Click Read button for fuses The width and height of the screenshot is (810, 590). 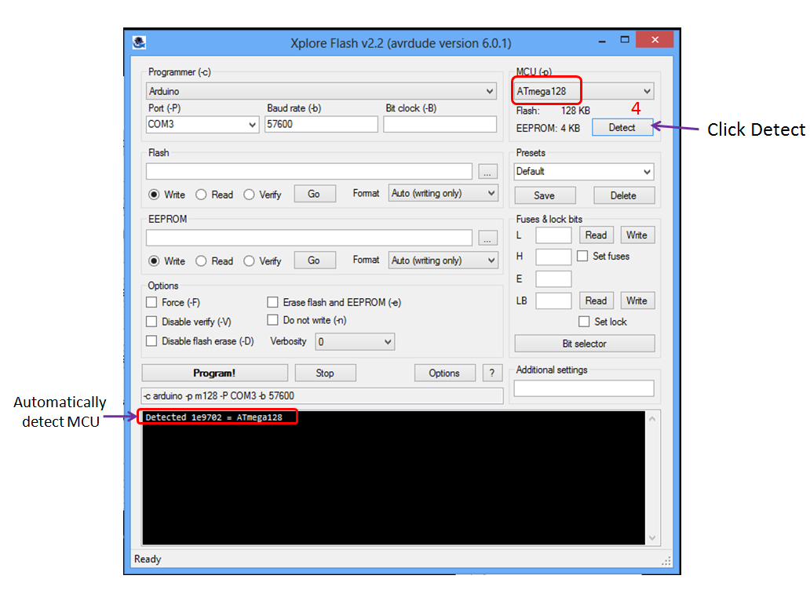597,235
